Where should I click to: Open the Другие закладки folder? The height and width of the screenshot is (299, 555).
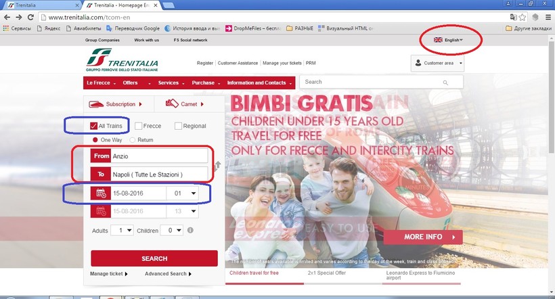(529, 28)
